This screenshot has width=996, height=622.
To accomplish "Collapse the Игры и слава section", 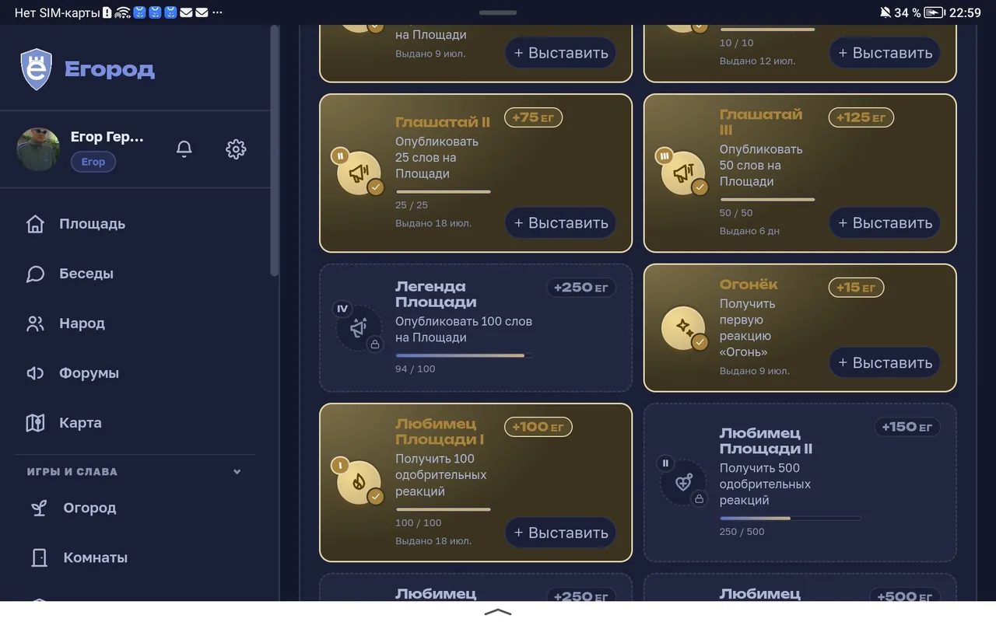I will coord(237,471).
